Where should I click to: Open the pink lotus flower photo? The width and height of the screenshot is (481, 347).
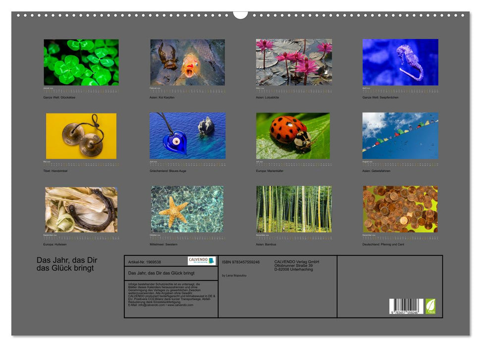294,62
